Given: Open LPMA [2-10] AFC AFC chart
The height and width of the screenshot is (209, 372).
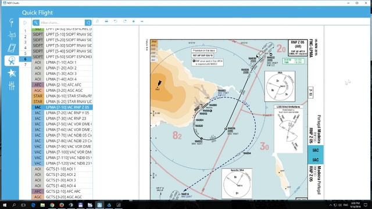Looking at the screenshot, I should click(x=62, y=85).
